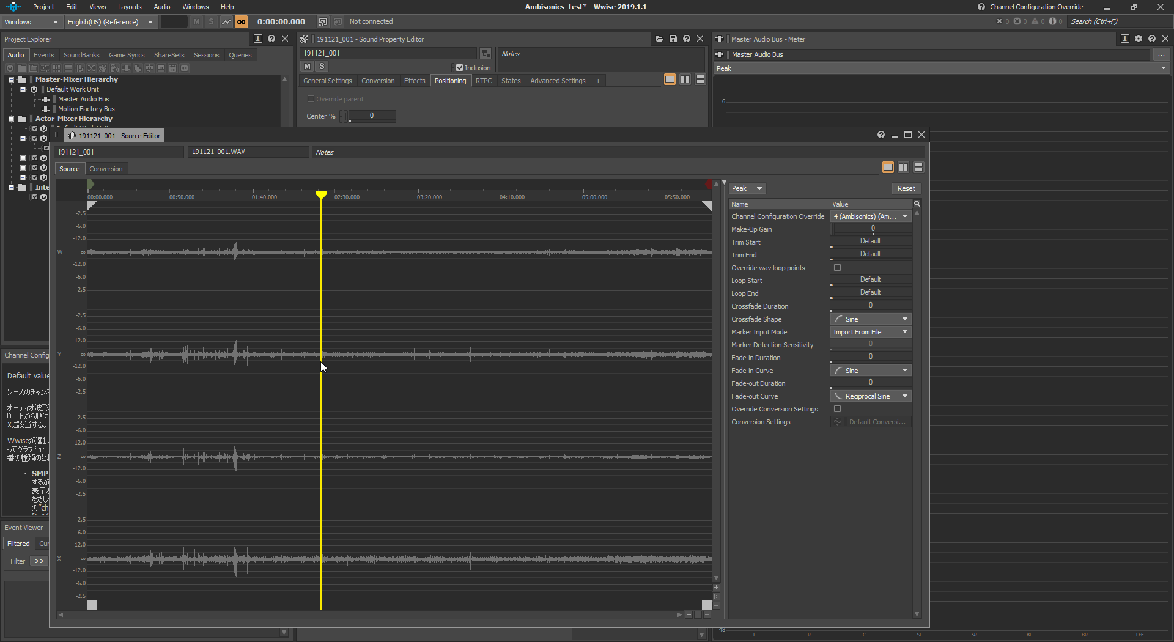Enable Override Conversion Settings checkbox

click(838, 409)
